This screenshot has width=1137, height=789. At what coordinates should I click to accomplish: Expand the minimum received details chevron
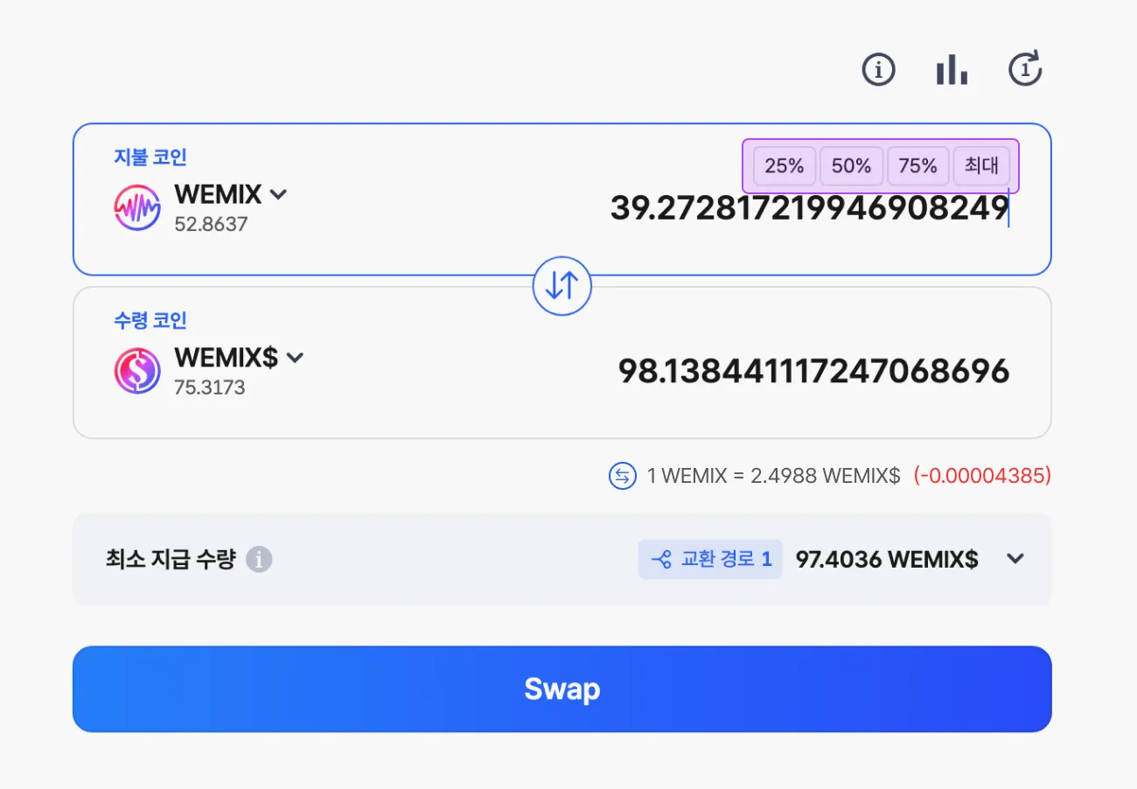click(x=1015, y=558)
